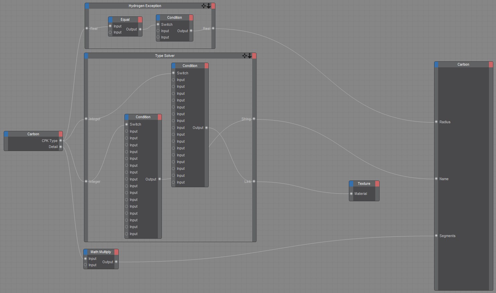Open red corner of leftmost Condition node in Type Solver
The image size is (496, 293).
[x=160, y=117]
